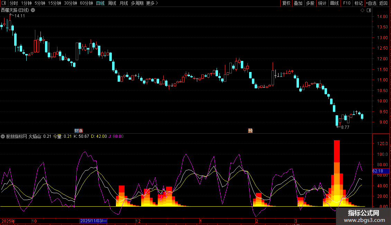Click the 8.77 low price label
The height and width of the screenshot is (225, 391).
click(x=345, y=127)
